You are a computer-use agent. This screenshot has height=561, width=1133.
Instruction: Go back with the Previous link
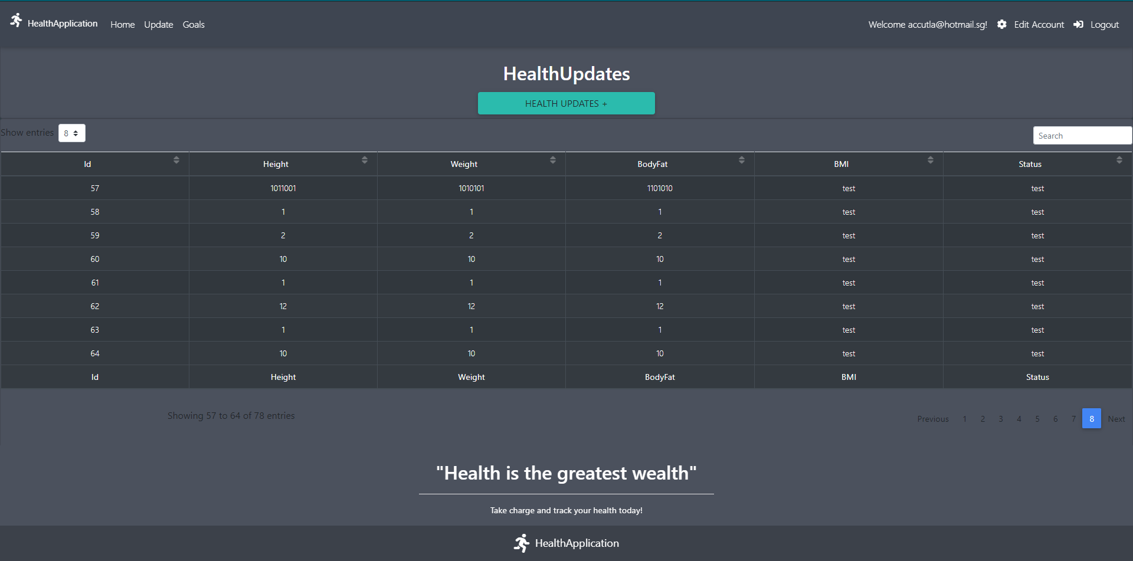pyautogui.click(x=932, y=418)
